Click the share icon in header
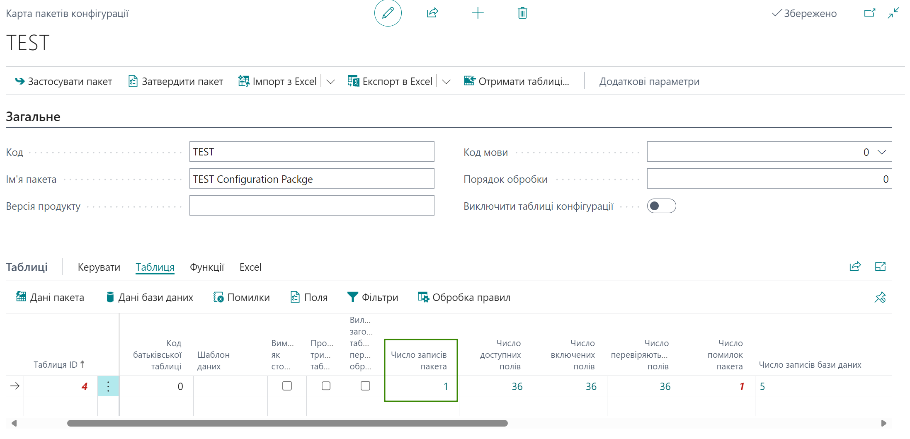910x439 pixels. (x=432, y=13)
